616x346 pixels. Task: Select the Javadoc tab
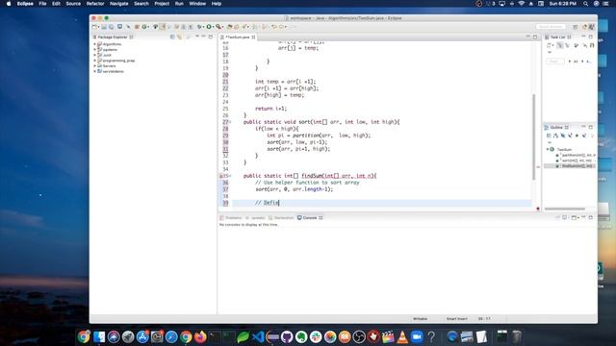click(x=256, y=218)
